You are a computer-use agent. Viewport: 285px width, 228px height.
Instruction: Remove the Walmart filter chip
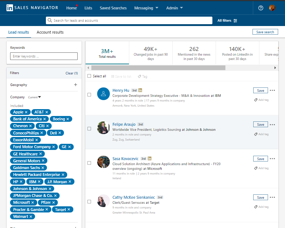(31, 216)
